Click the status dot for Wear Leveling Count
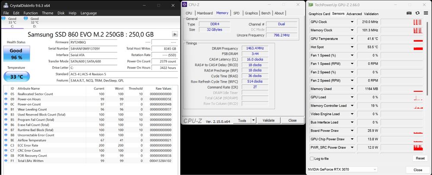432x175 pixels. pyautogui.click(x=6, y=109)
